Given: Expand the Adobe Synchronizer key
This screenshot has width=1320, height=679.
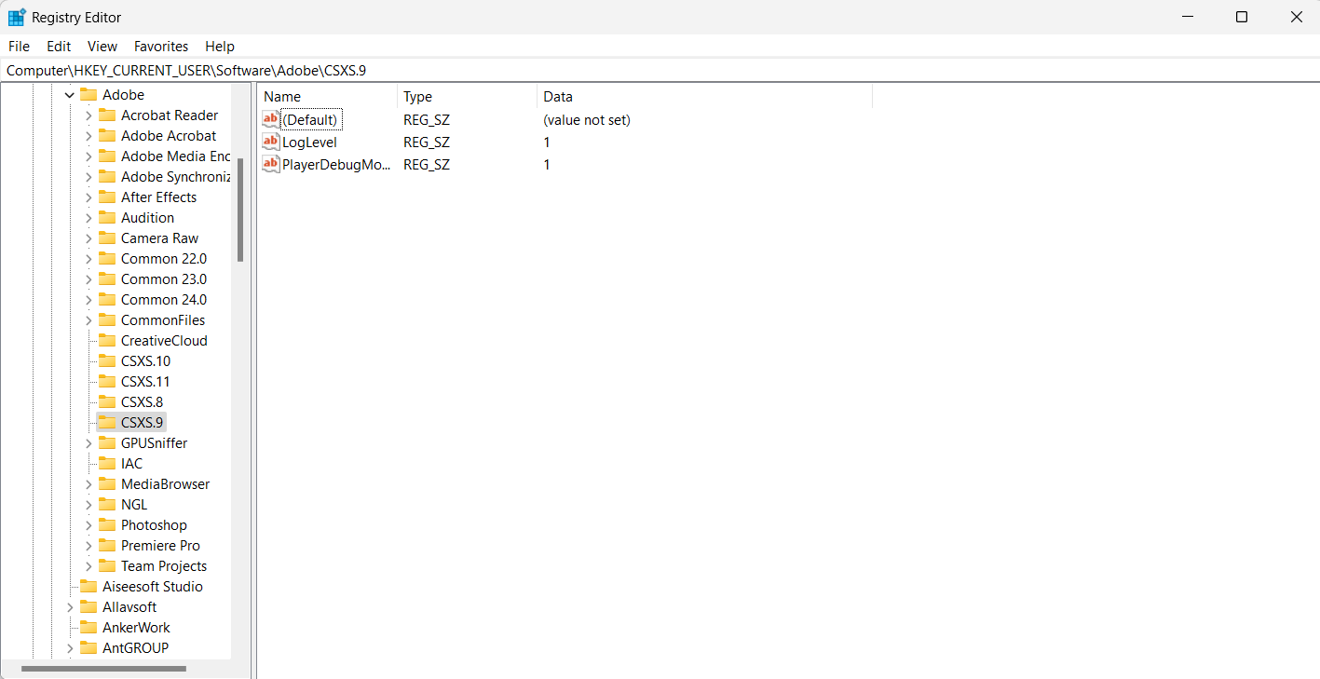Looking at the screenshot, I should point(88,177).
